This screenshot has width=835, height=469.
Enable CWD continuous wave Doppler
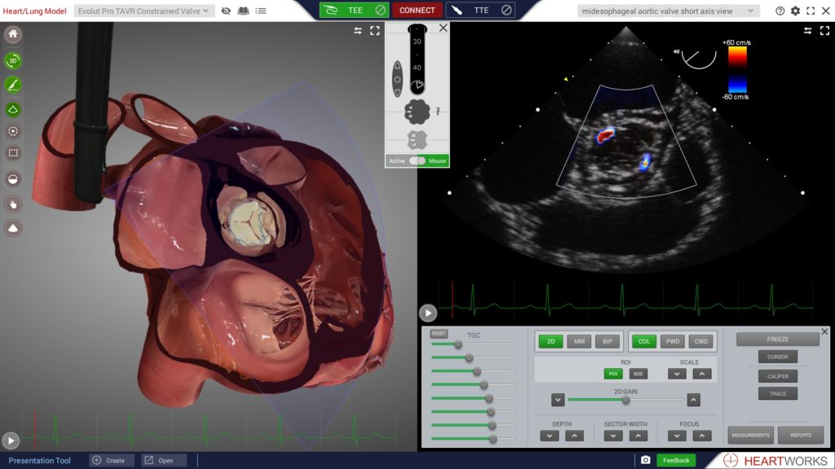pyautogui.click(x=700, y=341)
